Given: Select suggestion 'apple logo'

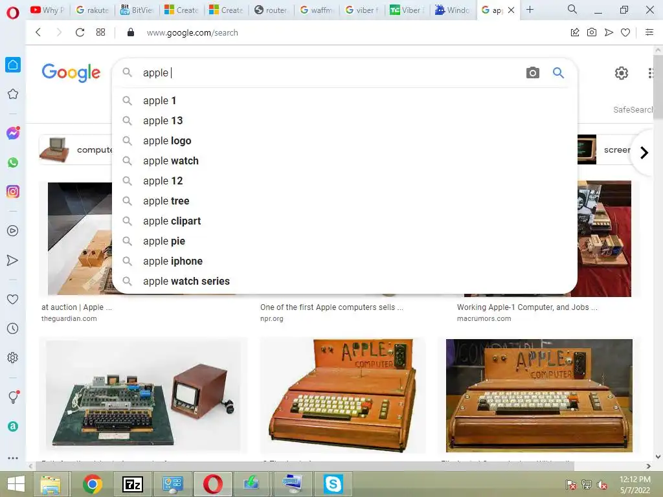Looking at the screenshot, I should click(344, 140).
